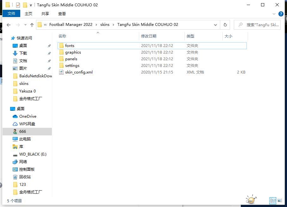Sort files by 修改日期 column
The width and height of the screenshot is (287, 207).
pos(149,36)
